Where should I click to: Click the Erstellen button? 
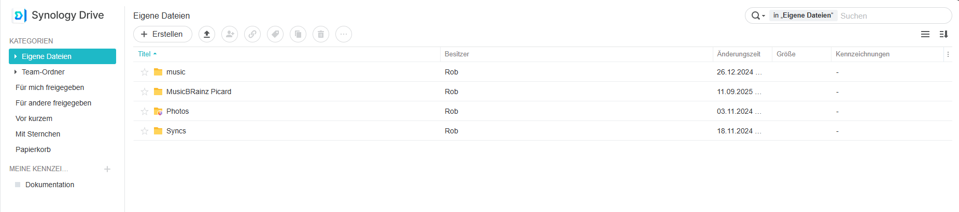(x=162, y=34)
